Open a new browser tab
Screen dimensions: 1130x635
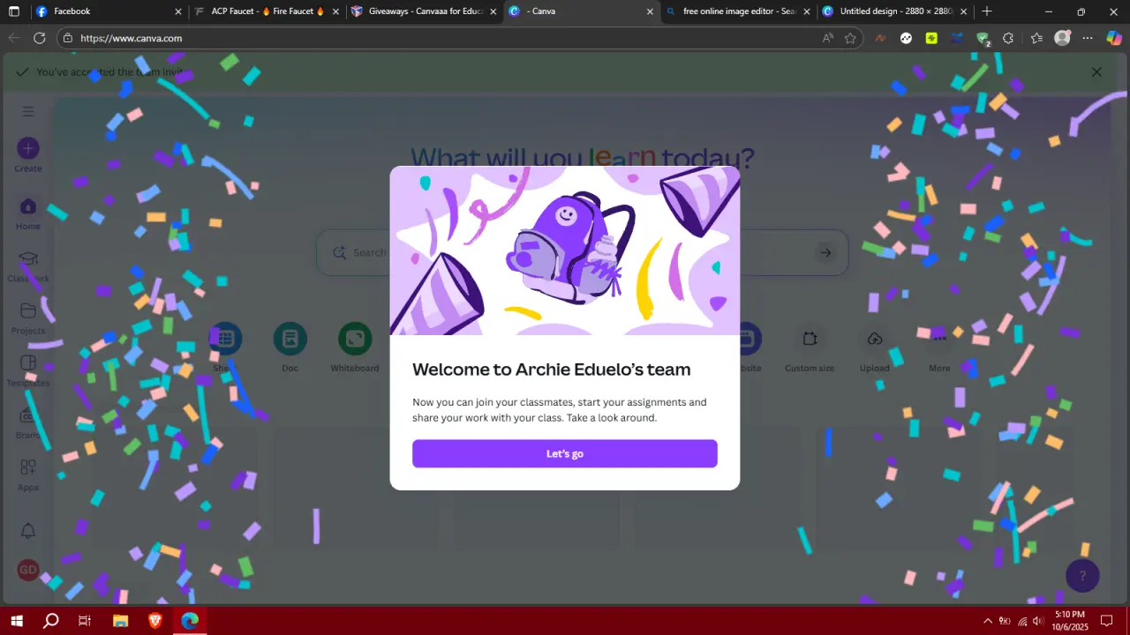[x=987, y=11]
